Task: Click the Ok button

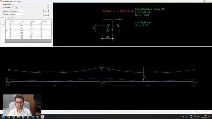Action: 206,112
